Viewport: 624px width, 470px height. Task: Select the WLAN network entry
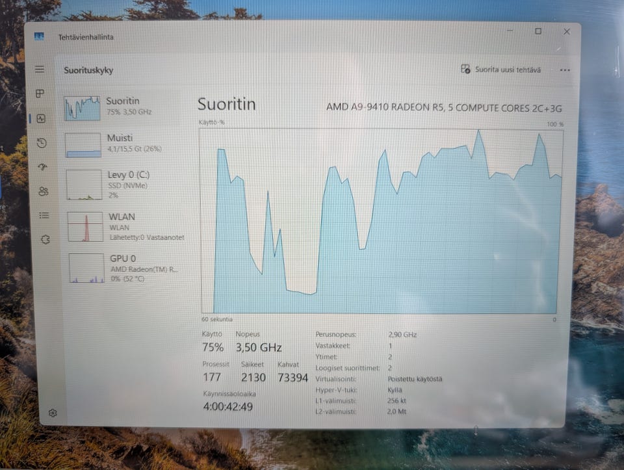pos(125,226)
